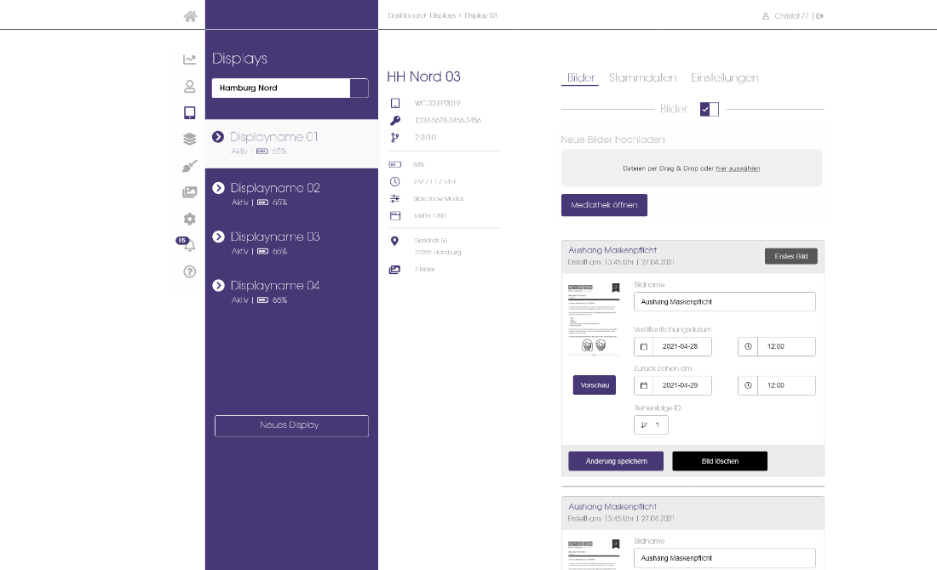Expand Displayname 03 arrow
The width and height of the screenshot is (937, 570).
(x=218, y=237)
